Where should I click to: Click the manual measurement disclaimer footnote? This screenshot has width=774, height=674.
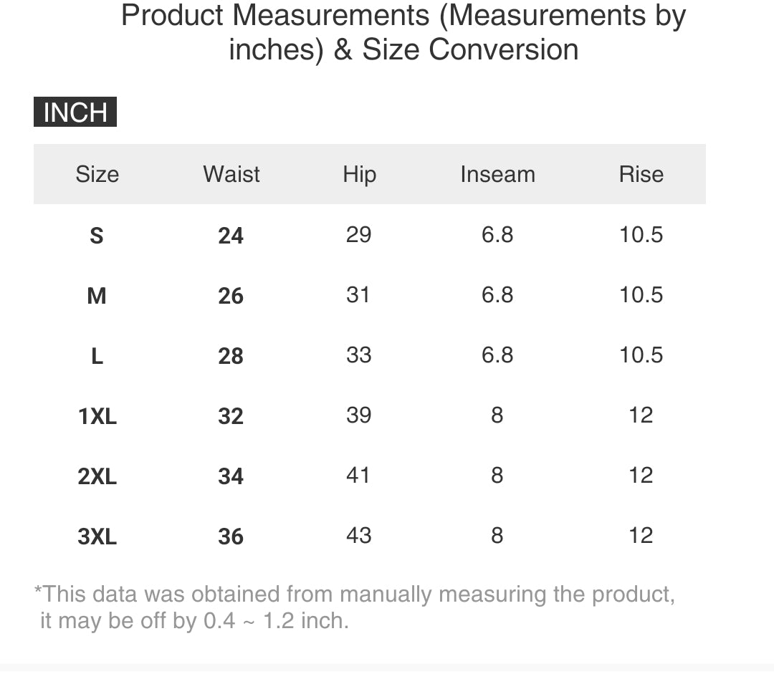(x=355, y=607)
